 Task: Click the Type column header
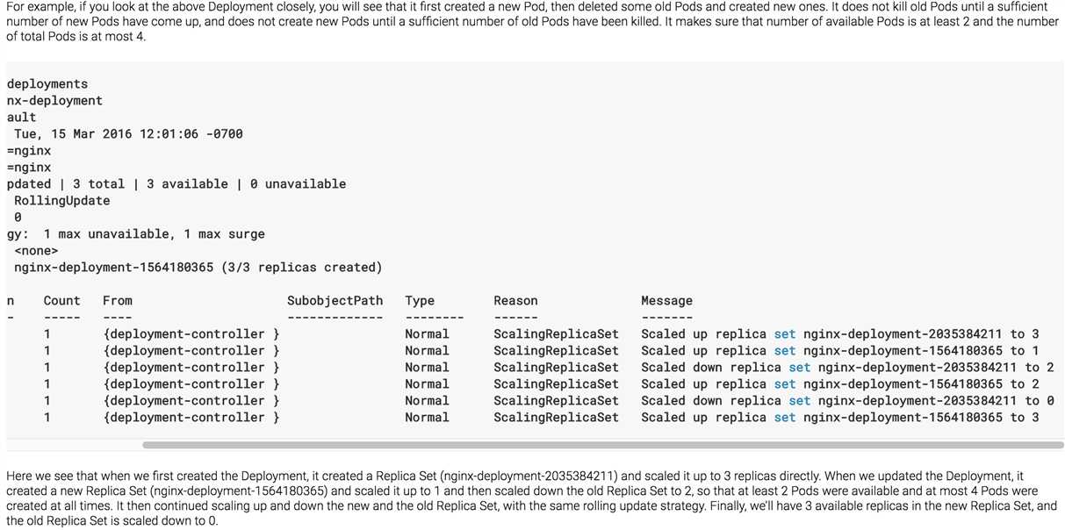pos(420,300)
